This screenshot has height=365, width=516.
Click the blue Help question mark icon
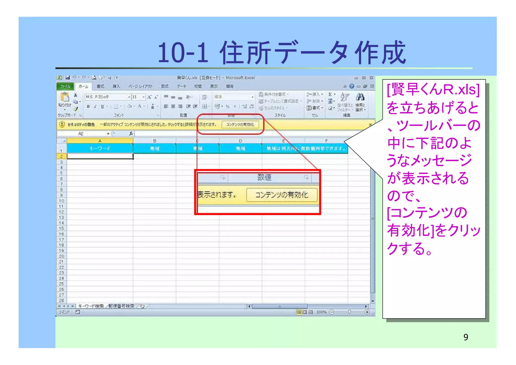(x=352, y=86)
